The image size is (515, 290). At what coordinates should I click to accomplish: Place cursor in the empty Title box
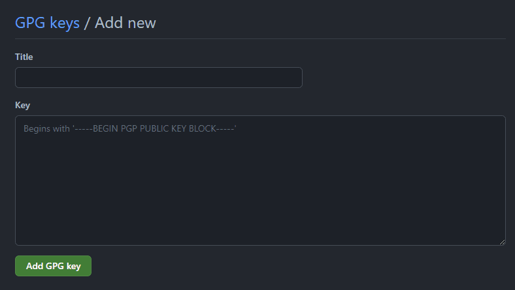(158, 78)
